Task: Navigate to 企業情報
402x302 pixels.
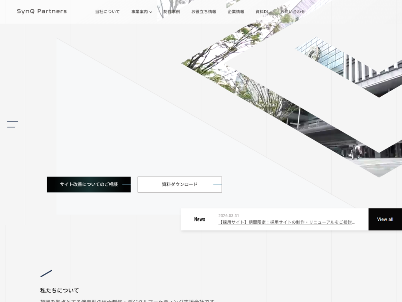Action: [236, 12]
